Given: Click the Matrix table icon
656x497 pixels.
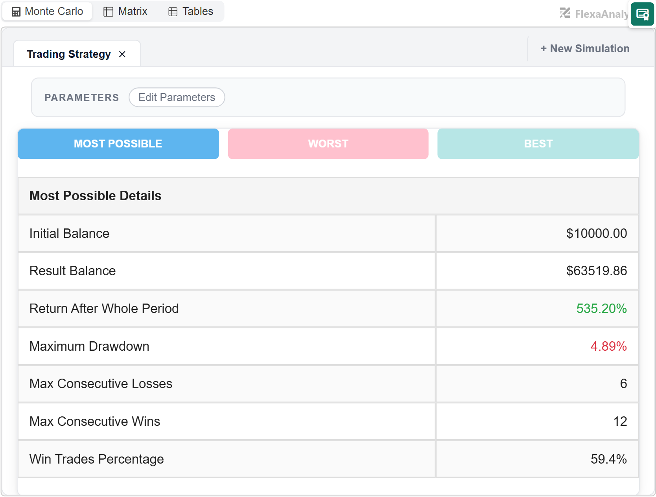Looking at the screenshot, I should click(108, 12).
